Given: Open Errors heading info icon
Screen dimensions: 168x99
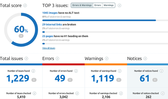Looking at the screenshot, I should [57, 59].
